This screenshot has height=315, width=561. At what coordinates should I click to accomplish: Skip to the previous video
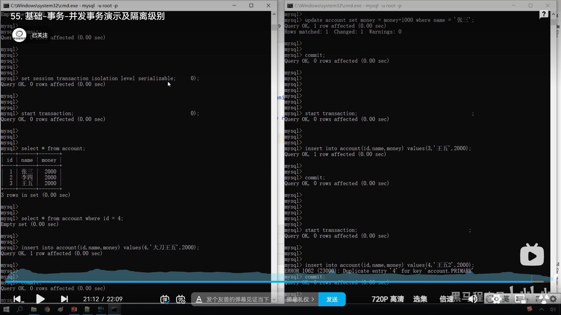18,299
